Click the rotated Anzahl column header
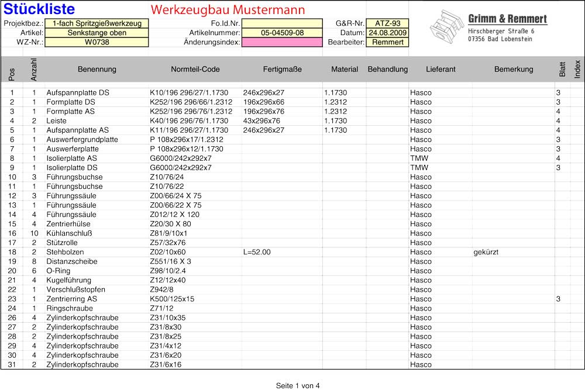This screenshot has width=585, height=390. (x=34, y=69)
